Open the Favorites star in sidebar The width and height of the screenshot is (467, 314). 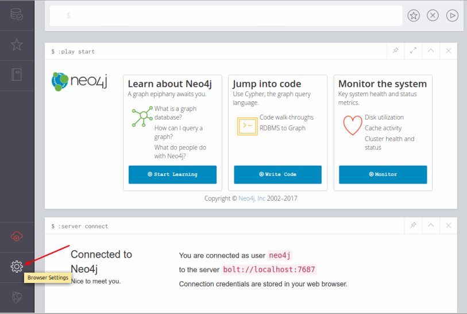[x=17, y=45]
